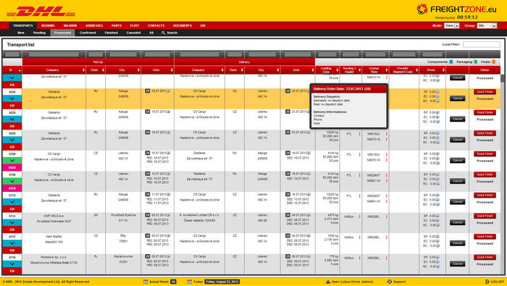
Task: Click the Support lifebuoy icon in footer
Action: [390, 282]
